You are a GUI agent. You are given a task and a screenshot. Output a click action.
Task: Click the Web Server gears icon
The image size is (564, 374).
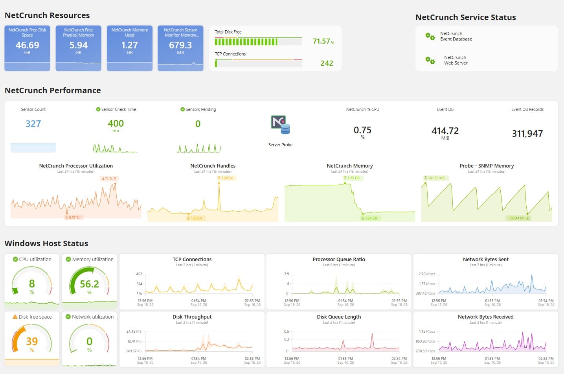click(x=430, y=60)
